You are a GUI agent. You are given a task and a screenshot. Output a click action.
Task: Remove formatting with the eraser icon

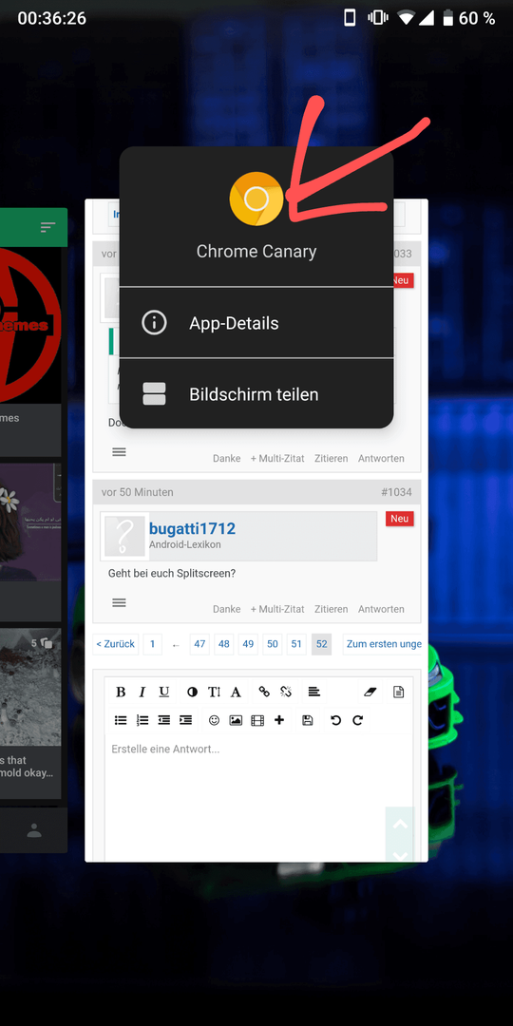click(x=370, y=692)
